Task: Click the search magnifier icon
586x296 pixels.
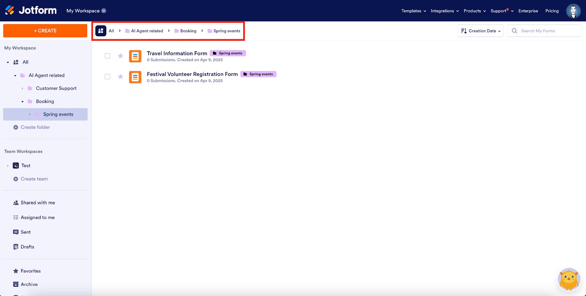Action: (x=514, y=31)
